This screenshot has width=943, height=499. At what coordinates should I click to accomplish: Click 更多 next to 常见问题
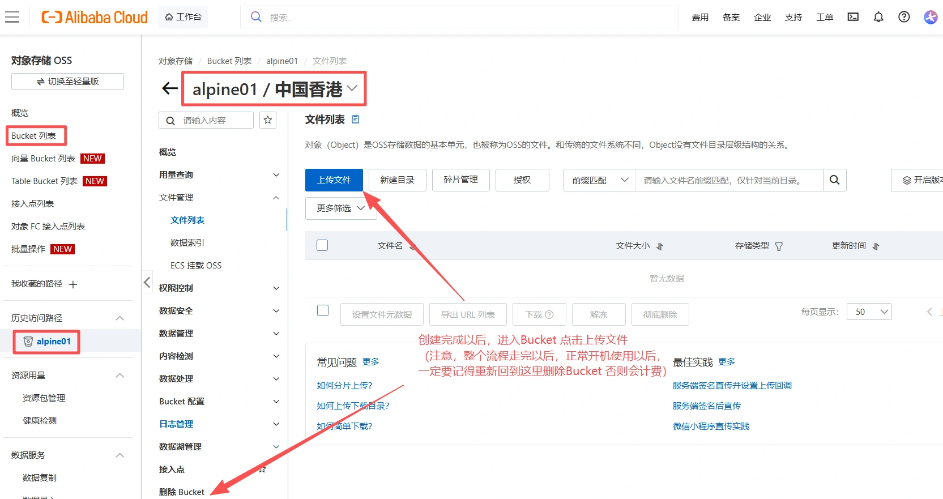(371, 362)
